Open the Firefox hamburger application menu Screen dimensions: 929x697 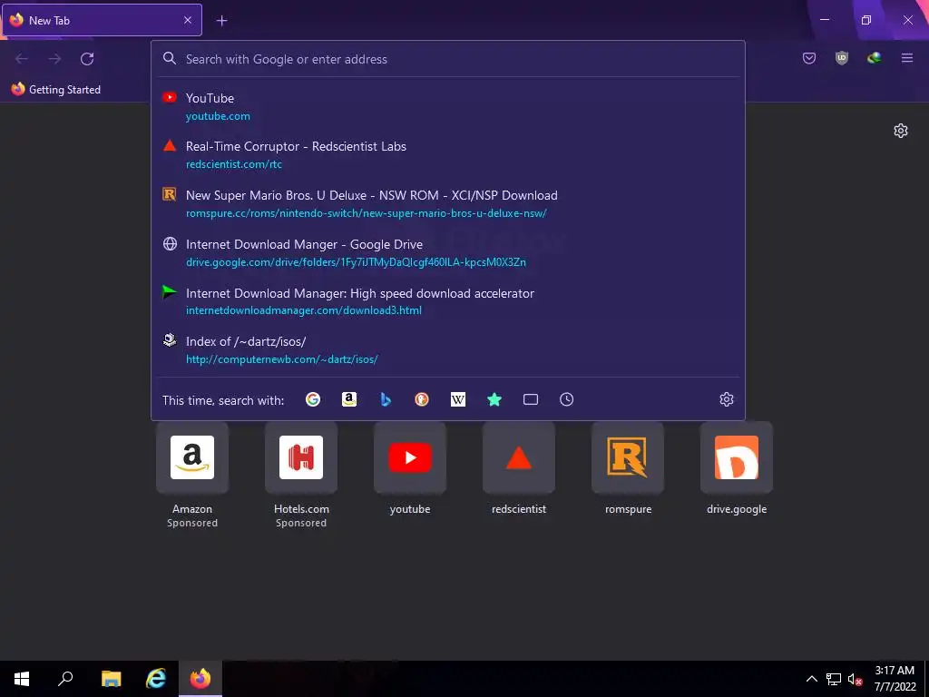coord(907,58)
